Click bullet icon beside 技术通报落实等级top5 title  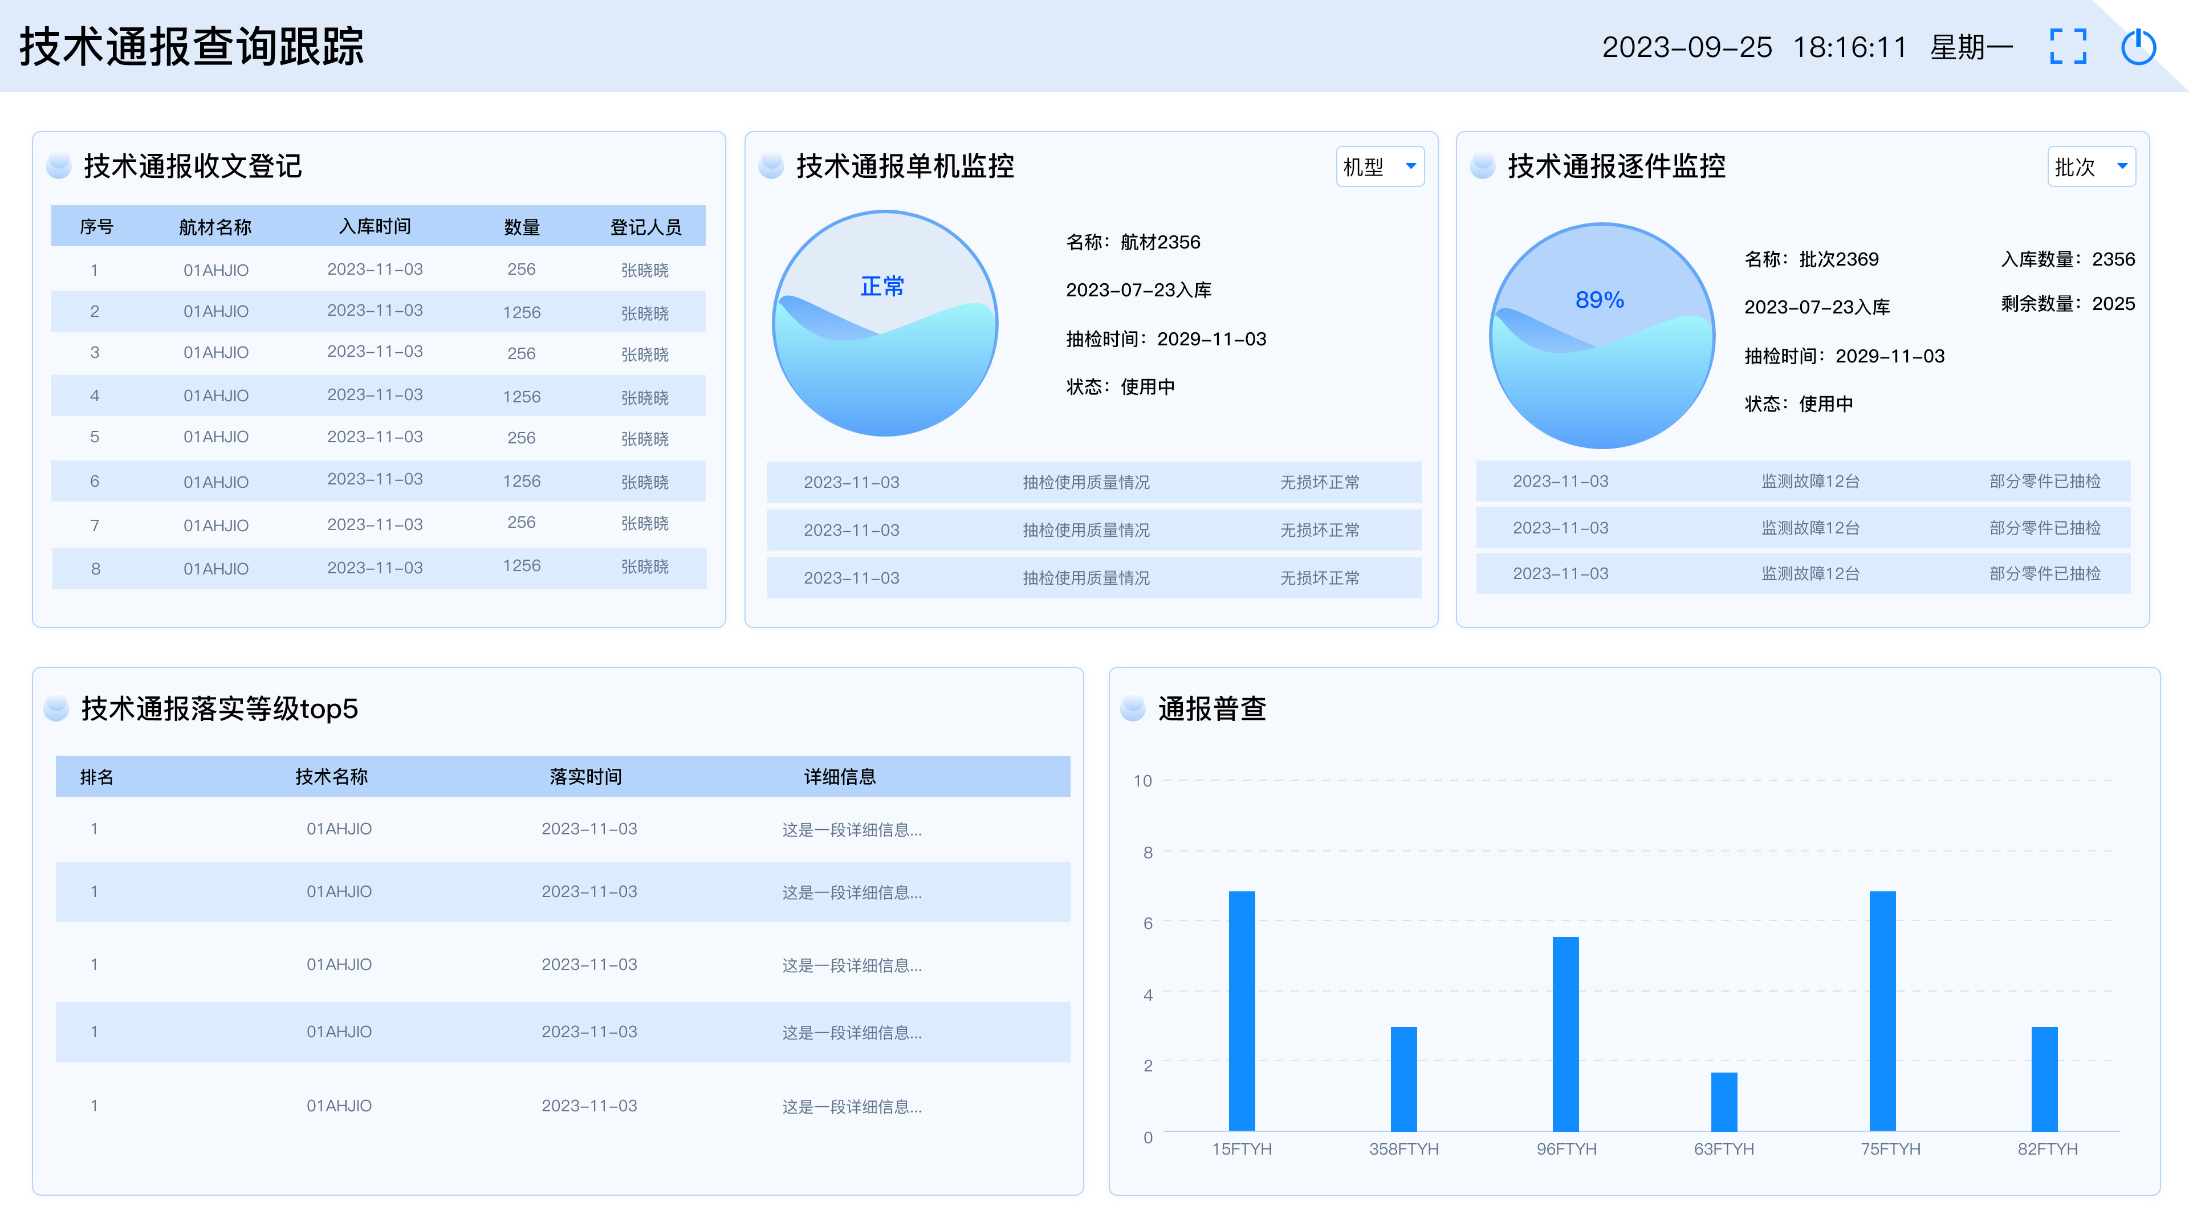coord(56,708)
